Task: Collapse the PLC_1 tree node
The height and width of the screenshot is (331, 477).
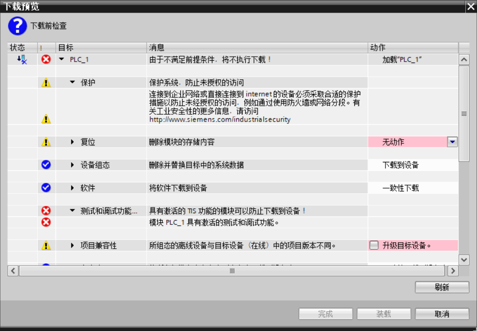Action: [x=61, y=59]
